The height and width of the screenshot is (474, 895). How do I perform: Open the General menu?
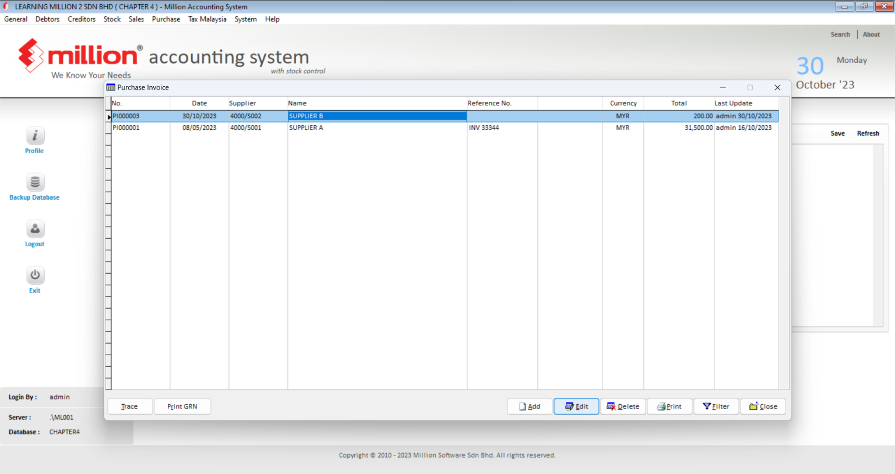point(16,19)
